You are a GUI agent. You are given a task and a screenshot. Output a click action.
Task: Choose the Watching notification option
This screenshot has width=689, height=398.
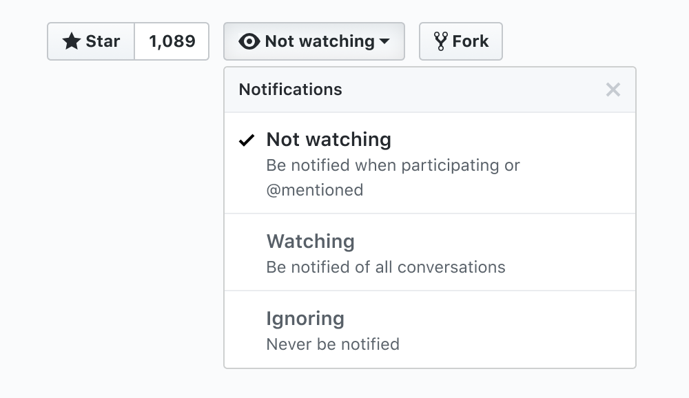coord(311,242)
